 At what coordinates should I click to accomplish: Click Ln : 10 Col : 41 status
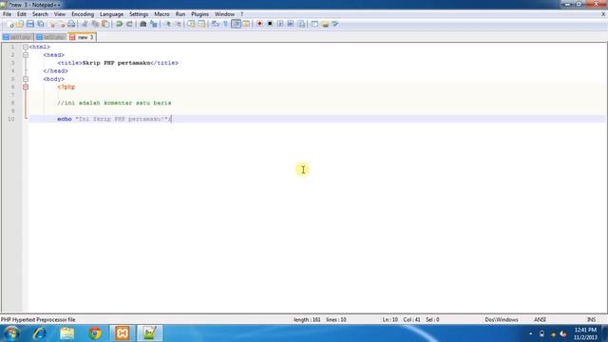[x=411, y=320]
